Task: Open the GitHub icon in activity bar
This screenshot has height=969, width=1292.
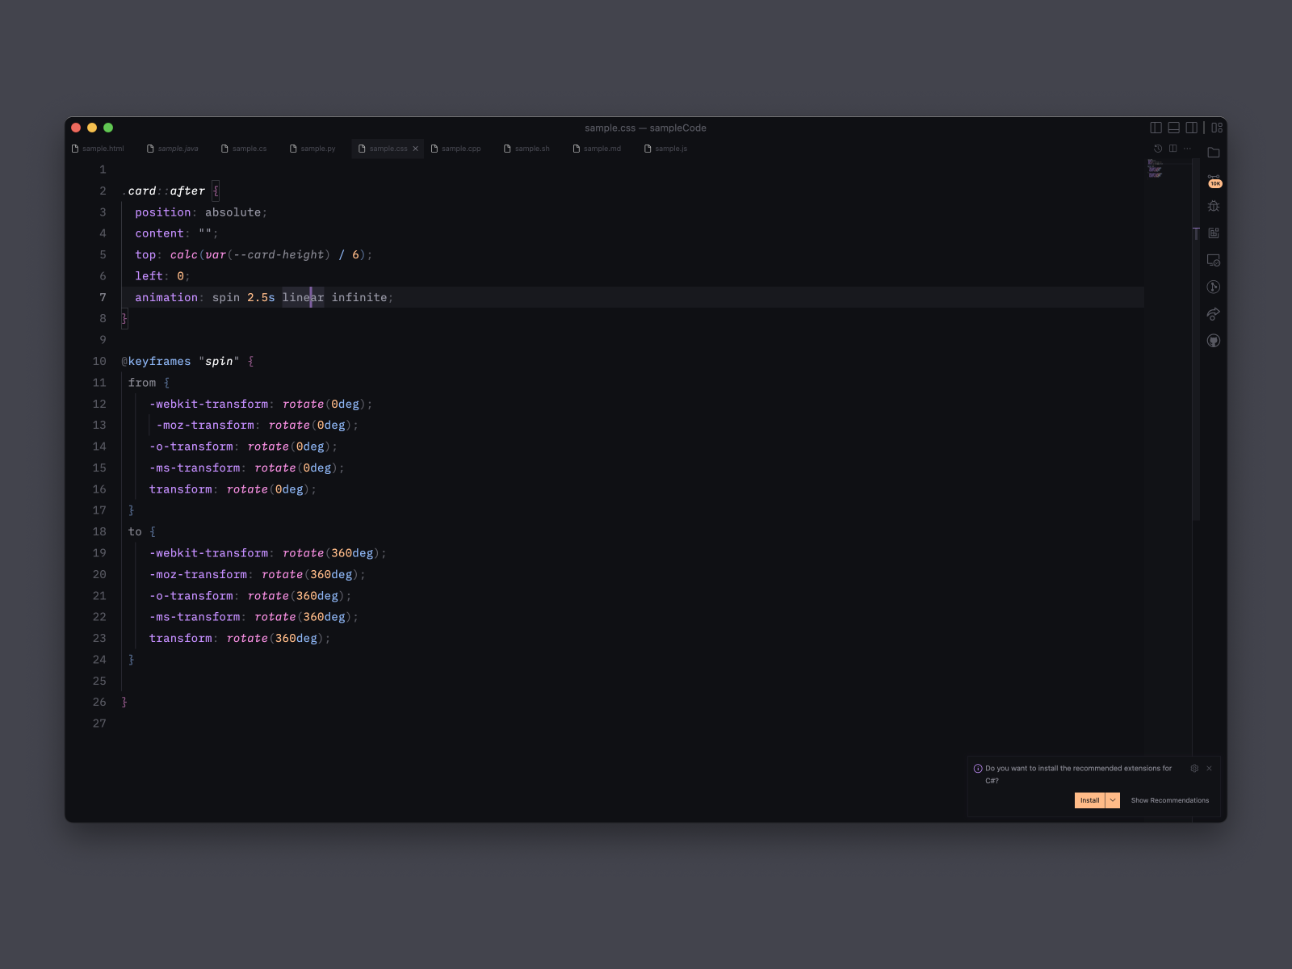Action: 1214,341
